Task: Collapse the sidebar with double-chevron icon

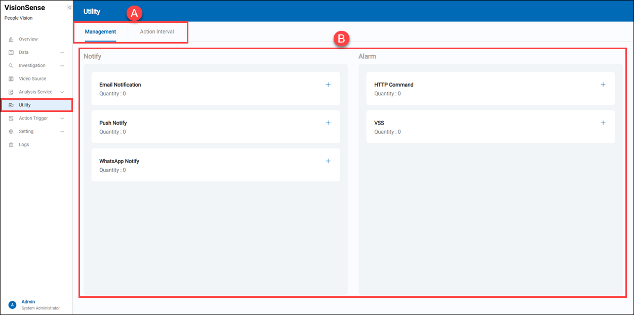Action: click(x=69, y=8)
